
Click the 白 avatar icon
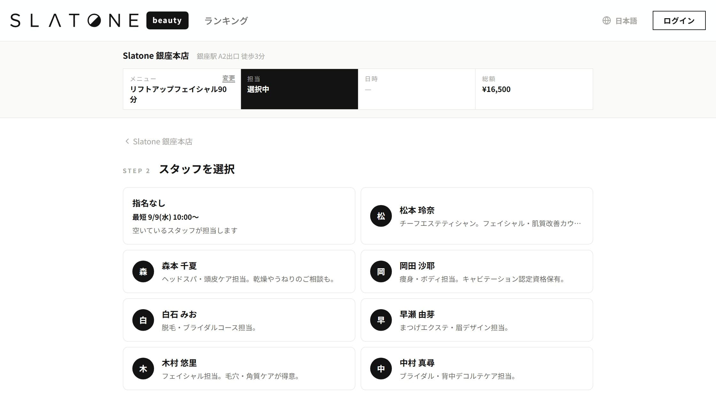coord(143,320)
